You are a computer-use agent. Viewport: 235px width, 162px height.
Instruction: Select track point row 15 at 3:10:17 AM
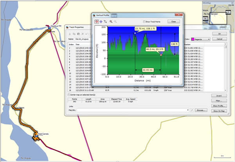click(x=136, y=87)
